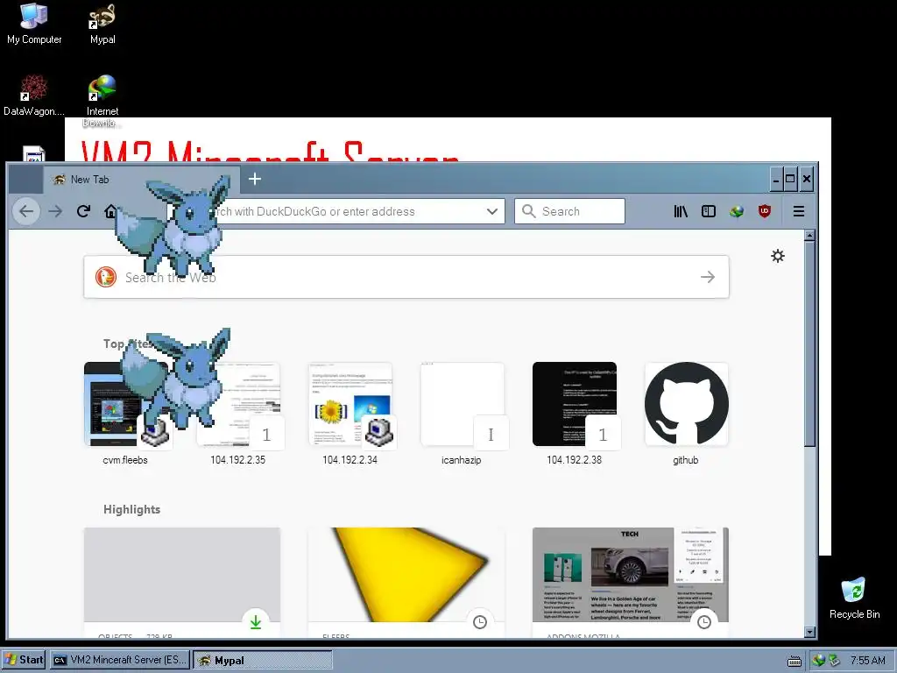Click the browser forward arrow
Viewport: 897px width, 673px height.
(x=55, y=211)
